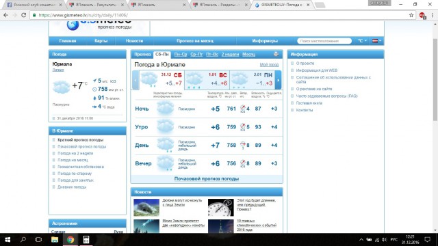Open File Explorer in taskbar
This screenshot has width=438, height=246.
coord(55,240)
